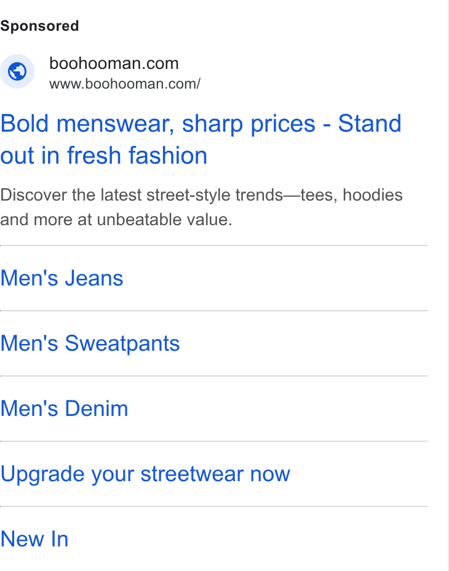This screenshot has height=571, width=449.
Task: Click the headline line "out in fresh fashion"
Action: (104, 156)
